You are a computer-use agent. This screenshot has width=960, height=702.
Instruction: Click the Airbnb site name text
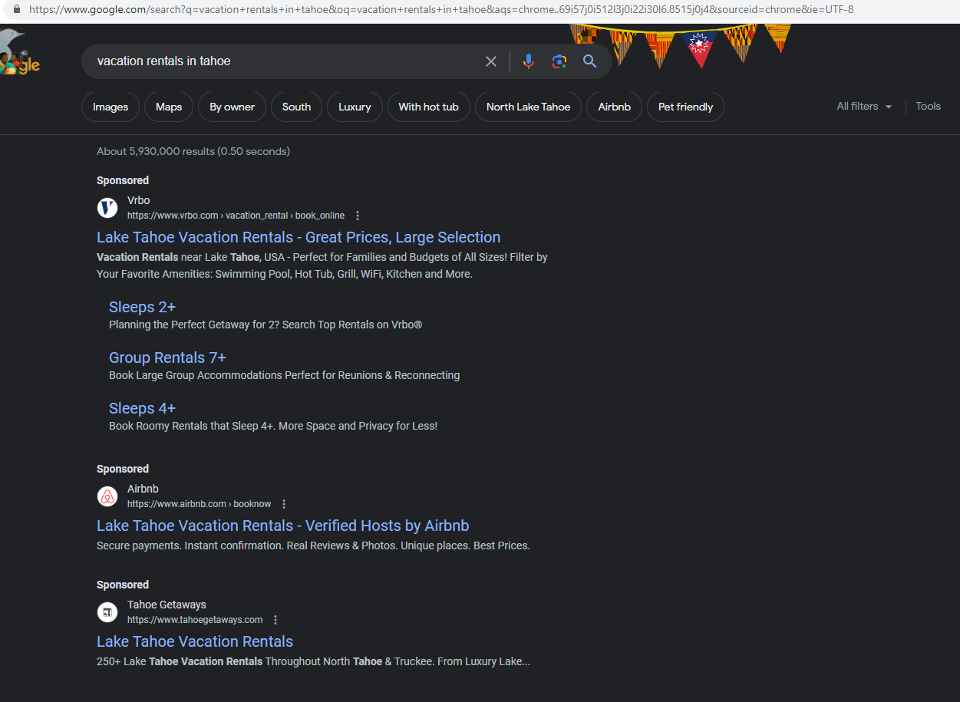click(x=143, y=489)
